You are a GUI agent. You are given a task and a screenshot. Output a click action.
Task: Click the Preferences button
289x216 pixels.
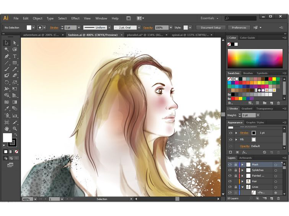(x=239, y=27)
